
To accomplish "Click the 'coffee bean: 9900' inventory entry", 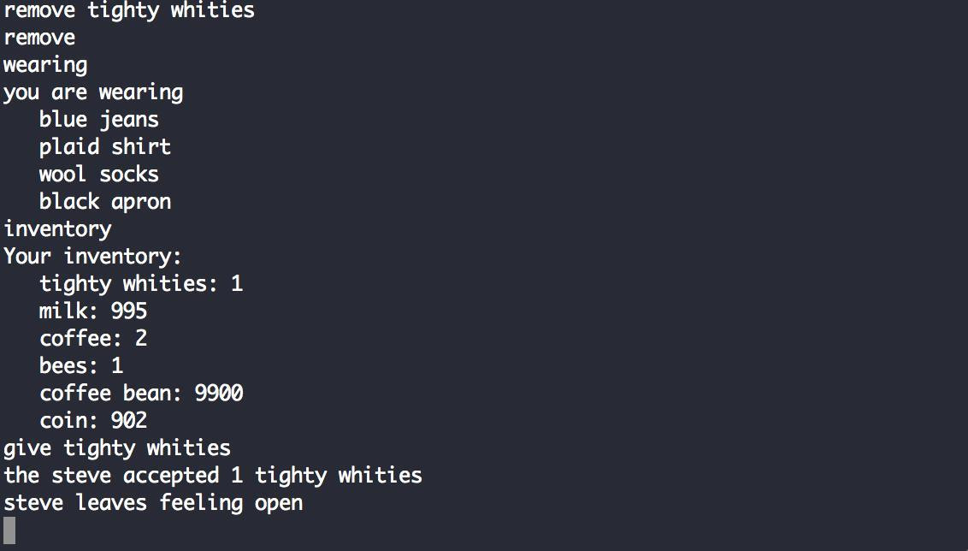I will [141, 393].
